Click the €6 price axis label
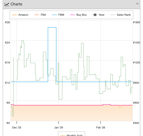The image size is (143, 136). coord(8,103)
